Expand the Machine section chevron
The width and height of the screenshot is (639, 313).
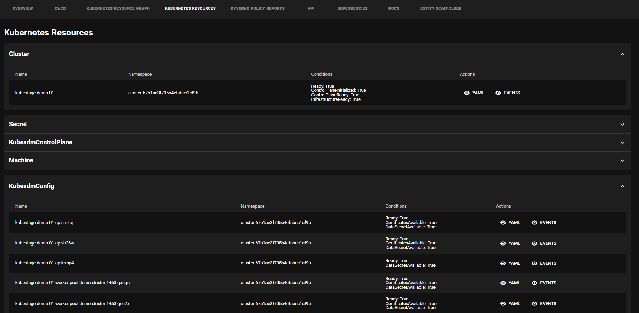pos(622,161)
